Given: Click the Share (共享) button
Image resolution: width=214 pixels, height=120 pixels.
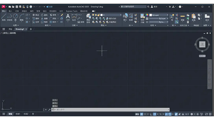Looking at the screenshot, I should 49,7.
